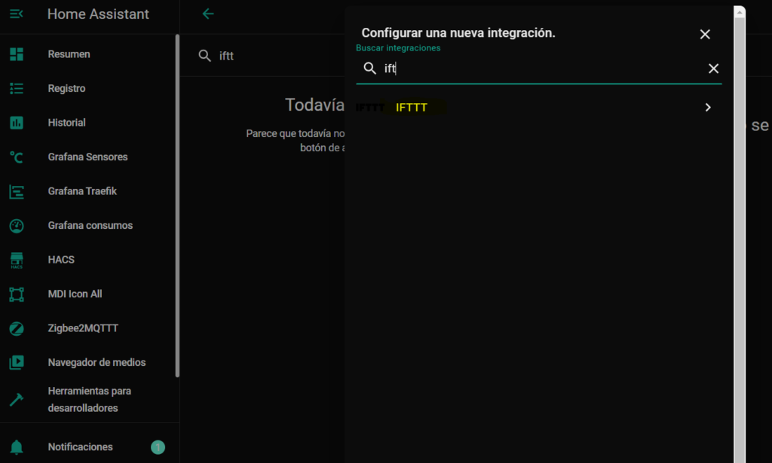Focus the Buscar integraciones search field
Viewport: 772px width, 463px height.
coord(538,69)
